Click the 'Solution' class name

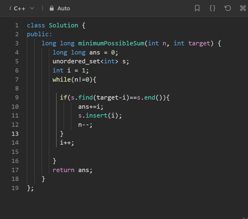coord(63,25)
